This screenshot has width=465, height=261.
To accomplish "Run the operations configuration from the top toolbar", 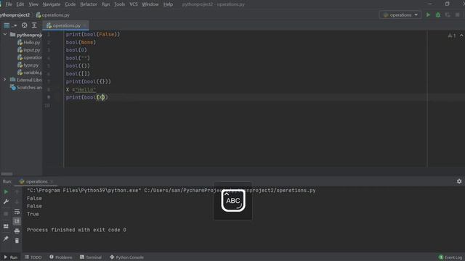I will tap(428, 14).
